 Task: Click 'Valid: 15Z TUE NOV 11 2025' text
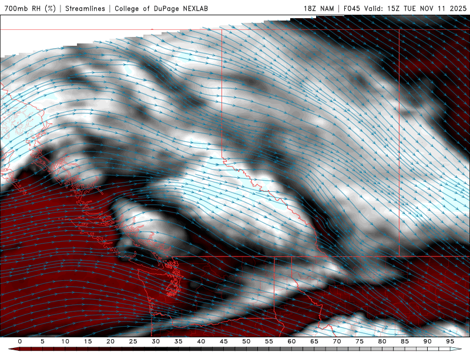[415, 8]
